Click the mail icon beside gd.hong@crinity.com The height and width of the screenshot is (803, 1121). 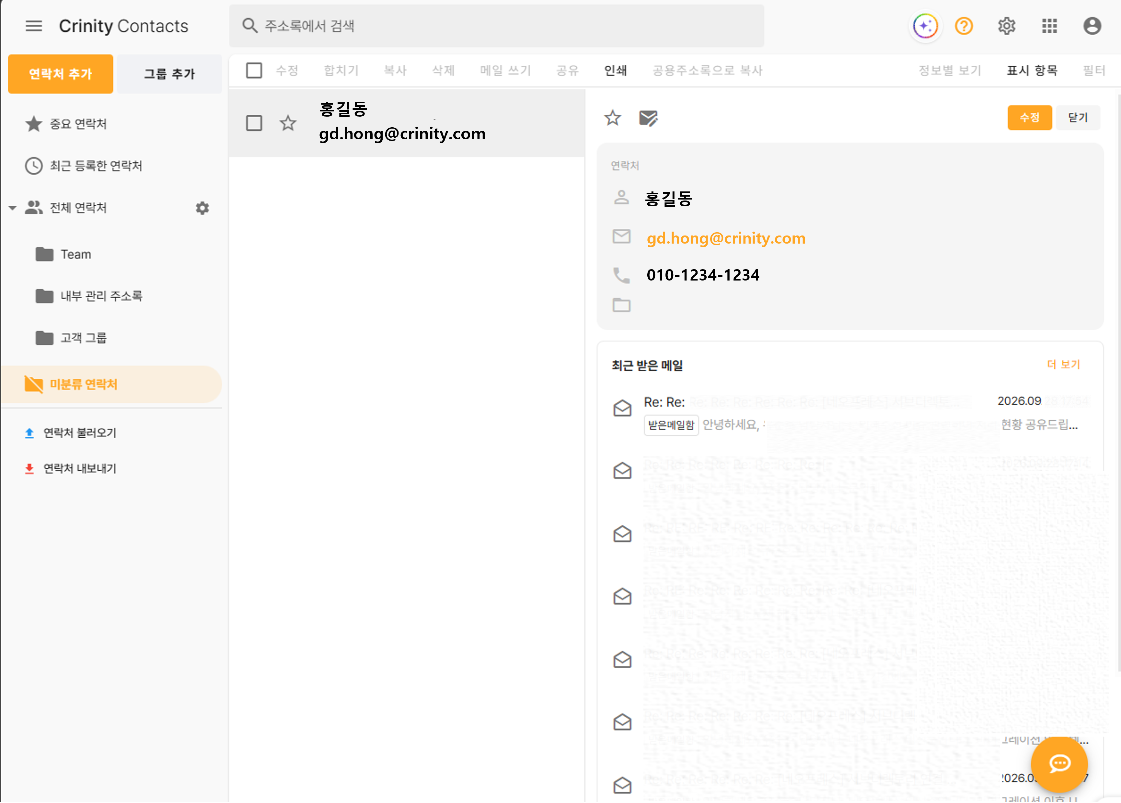(621, 237)
